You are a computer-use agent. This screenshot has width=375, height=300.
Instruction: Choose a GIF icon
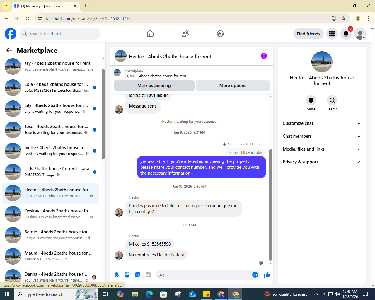click(148, 275)
